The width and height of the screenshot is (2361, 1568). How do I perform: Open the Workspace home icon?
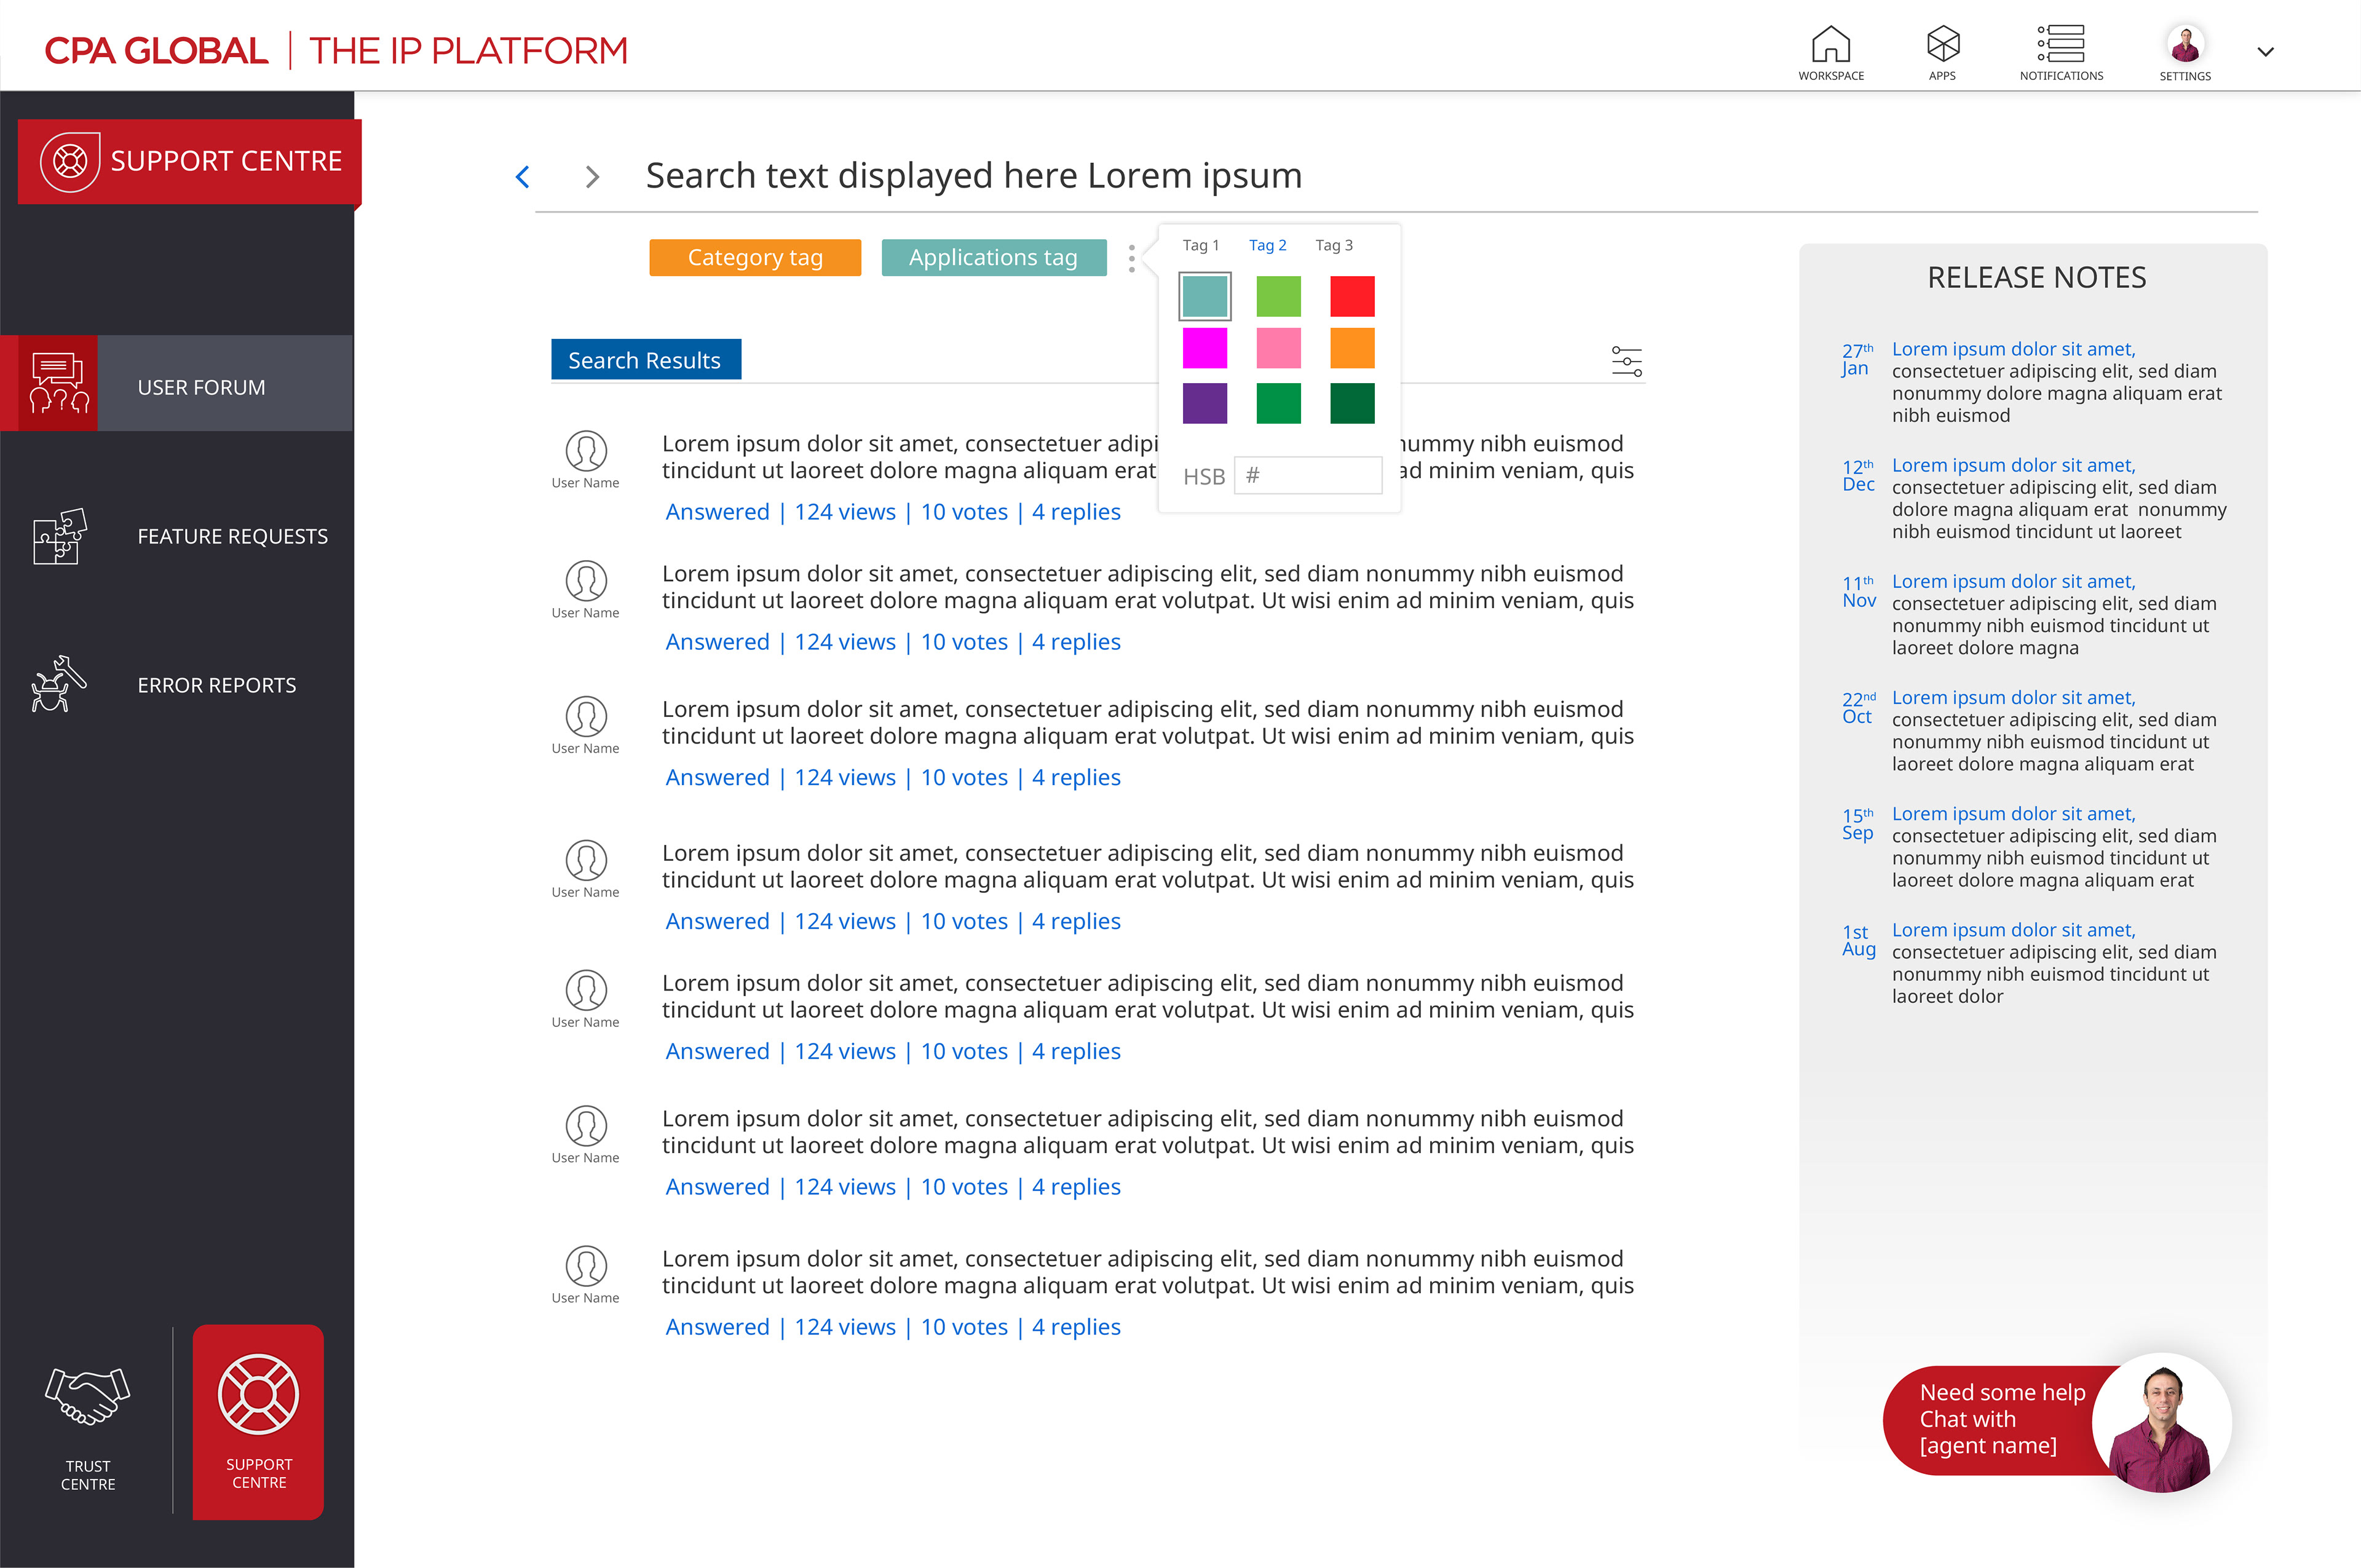1831,45
